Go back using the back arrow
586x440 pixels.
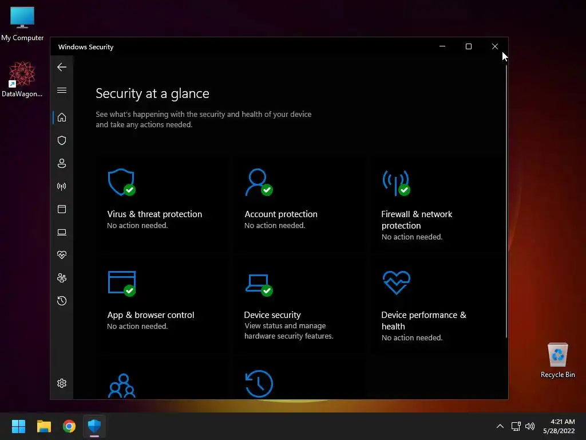(x=62, y=67)
